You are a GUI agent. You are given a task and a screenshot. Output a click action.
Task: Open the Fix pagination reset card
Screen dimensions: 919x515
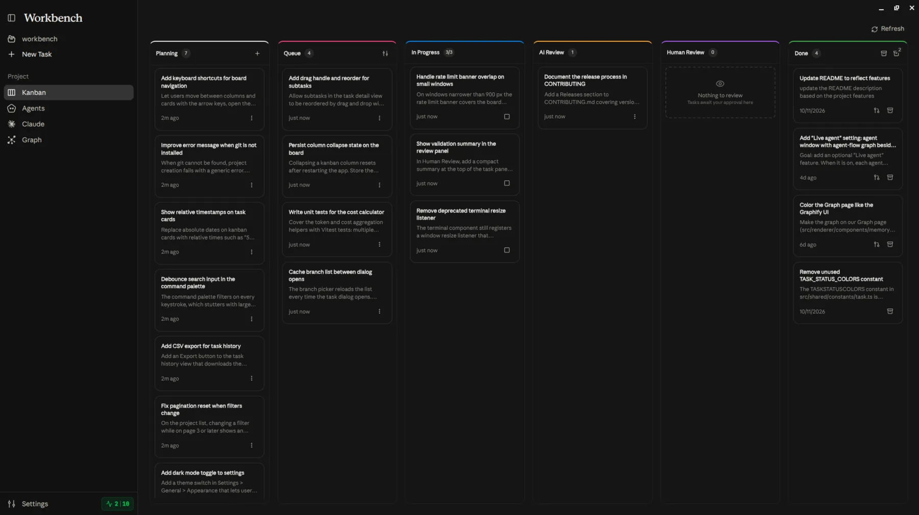coord(209,427)
